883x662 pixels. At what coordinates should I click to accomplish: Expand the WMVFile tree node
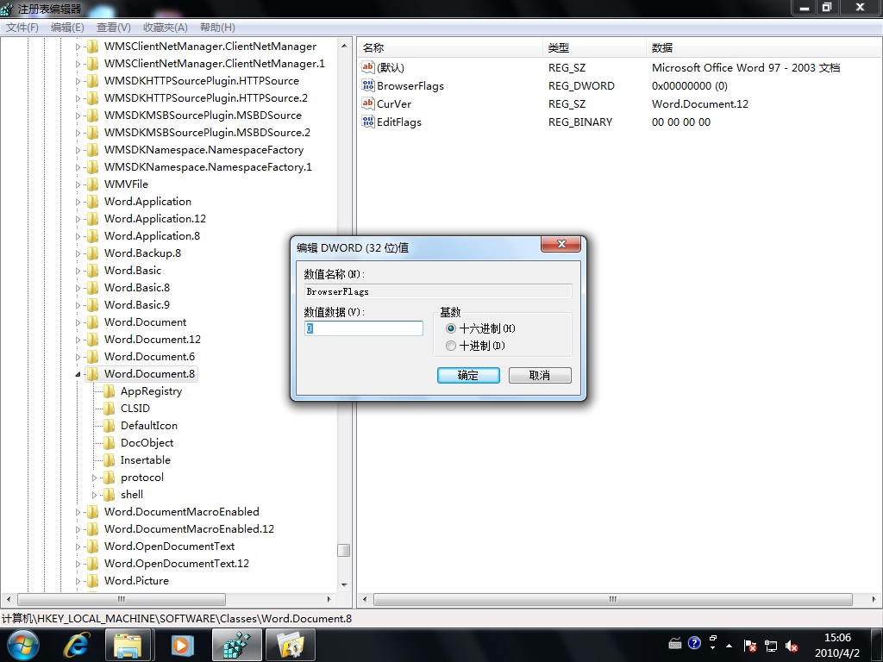coord(78,184)
